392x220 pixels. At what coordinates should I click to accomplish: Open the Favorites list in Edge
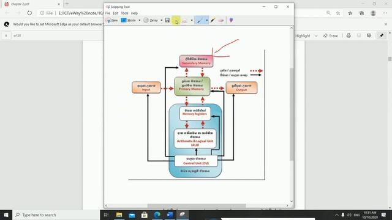pos(350,13)
